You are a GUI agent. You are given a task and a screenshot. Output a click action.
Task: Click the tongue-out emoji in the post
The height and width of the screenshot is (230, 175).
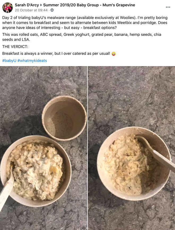click(113, 54)
